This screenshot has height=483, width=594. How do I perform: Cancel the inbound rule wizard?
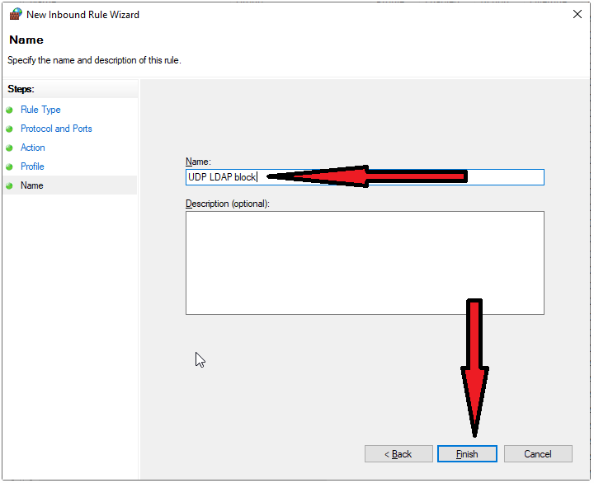[538, 454]
